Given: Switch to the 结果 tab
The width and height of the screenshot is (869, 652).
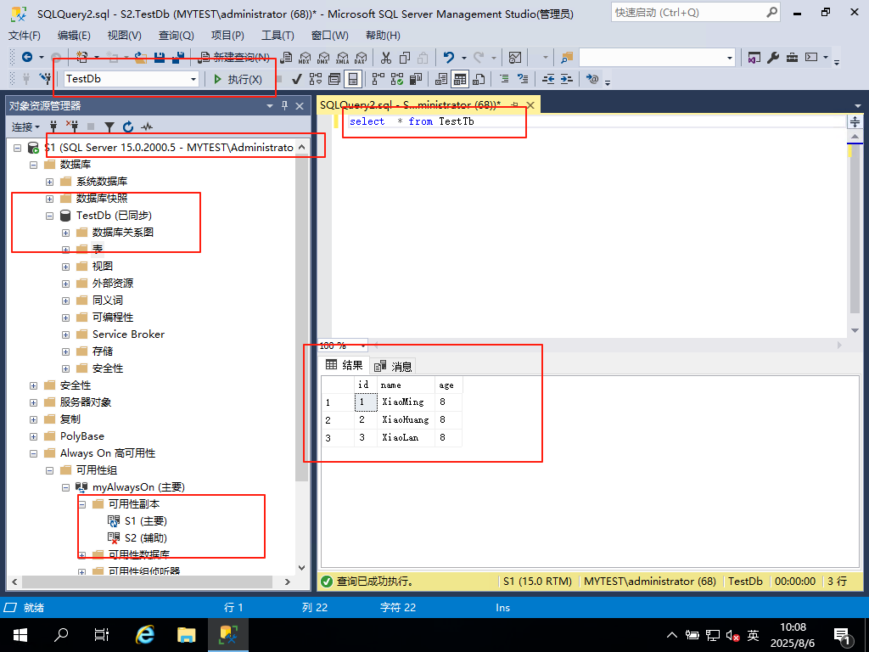Looking at the screenshot, I should pos(345,365).
